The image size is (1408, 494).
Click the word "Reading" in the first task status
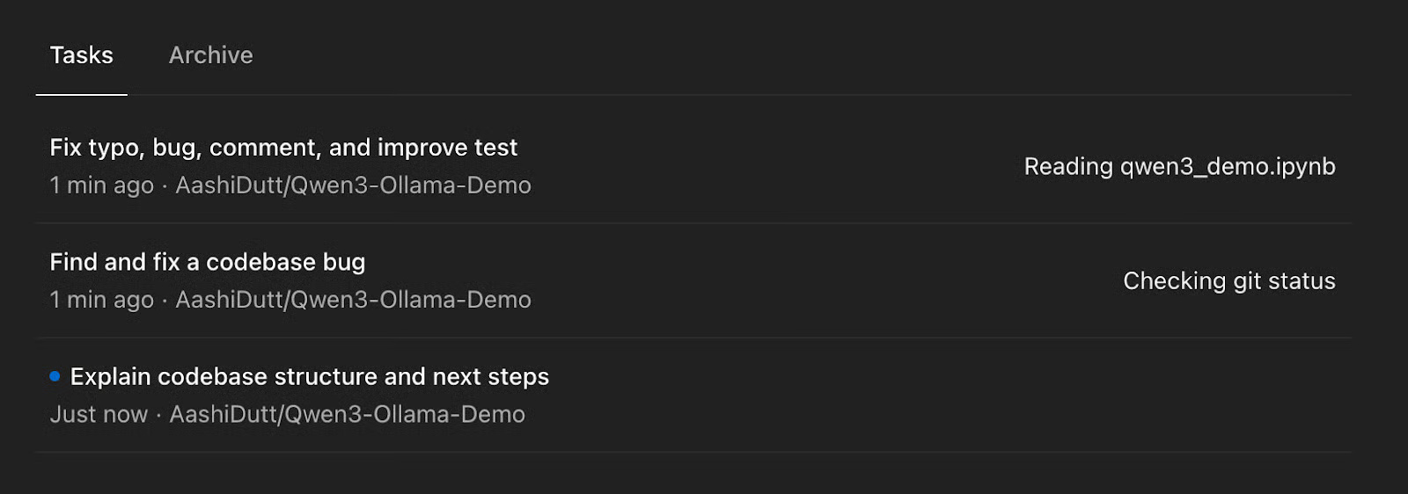(x=1068, y=166)
